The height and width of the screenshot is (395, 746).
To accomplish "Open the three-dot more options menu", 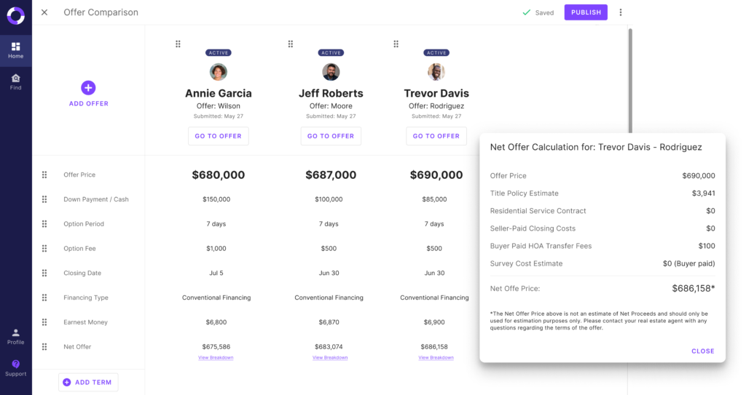I will (621, 12).
